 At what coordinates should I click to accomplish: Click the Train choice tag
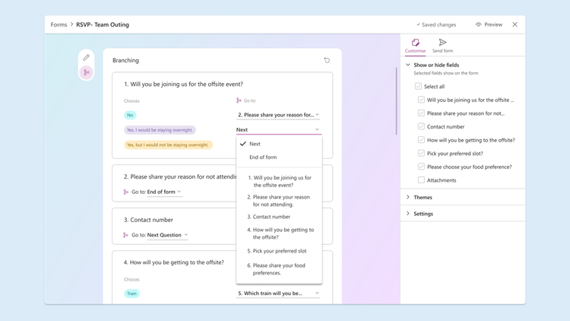tap(131, 294)
